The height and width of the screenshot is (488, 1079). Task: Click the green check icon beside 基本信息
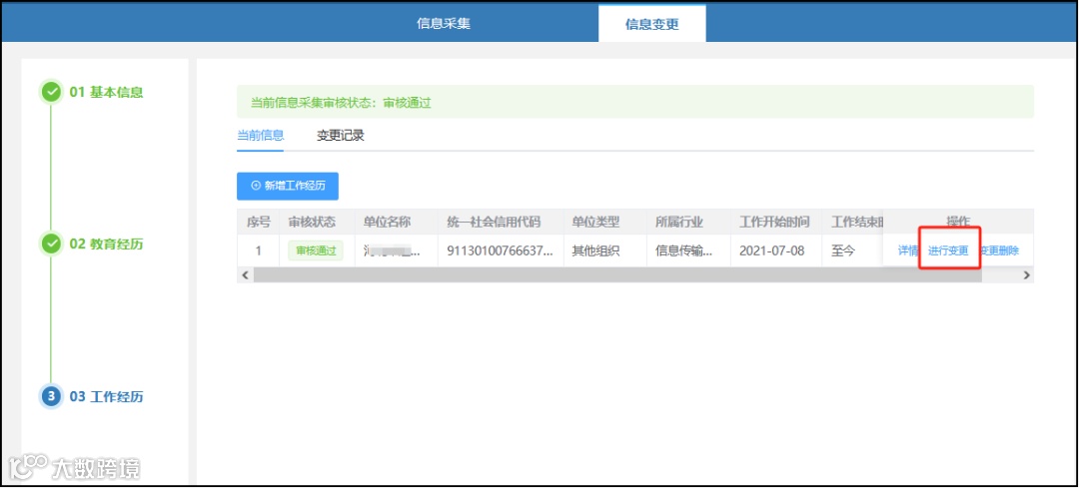pyautogui.click(x=51, y=92)
